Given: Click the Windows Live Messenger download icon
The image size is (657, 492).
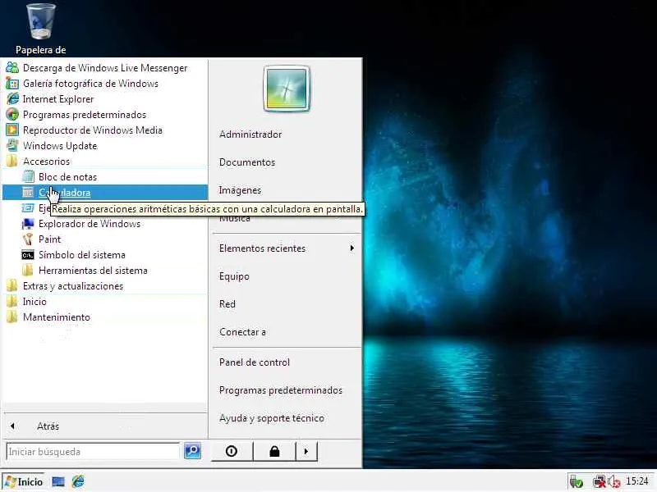Looking at the screenshot, I should [x=12, y=67].
